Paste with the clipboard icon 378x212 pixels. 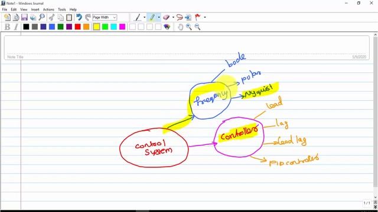pyautogui.click(x=69, y=17)
